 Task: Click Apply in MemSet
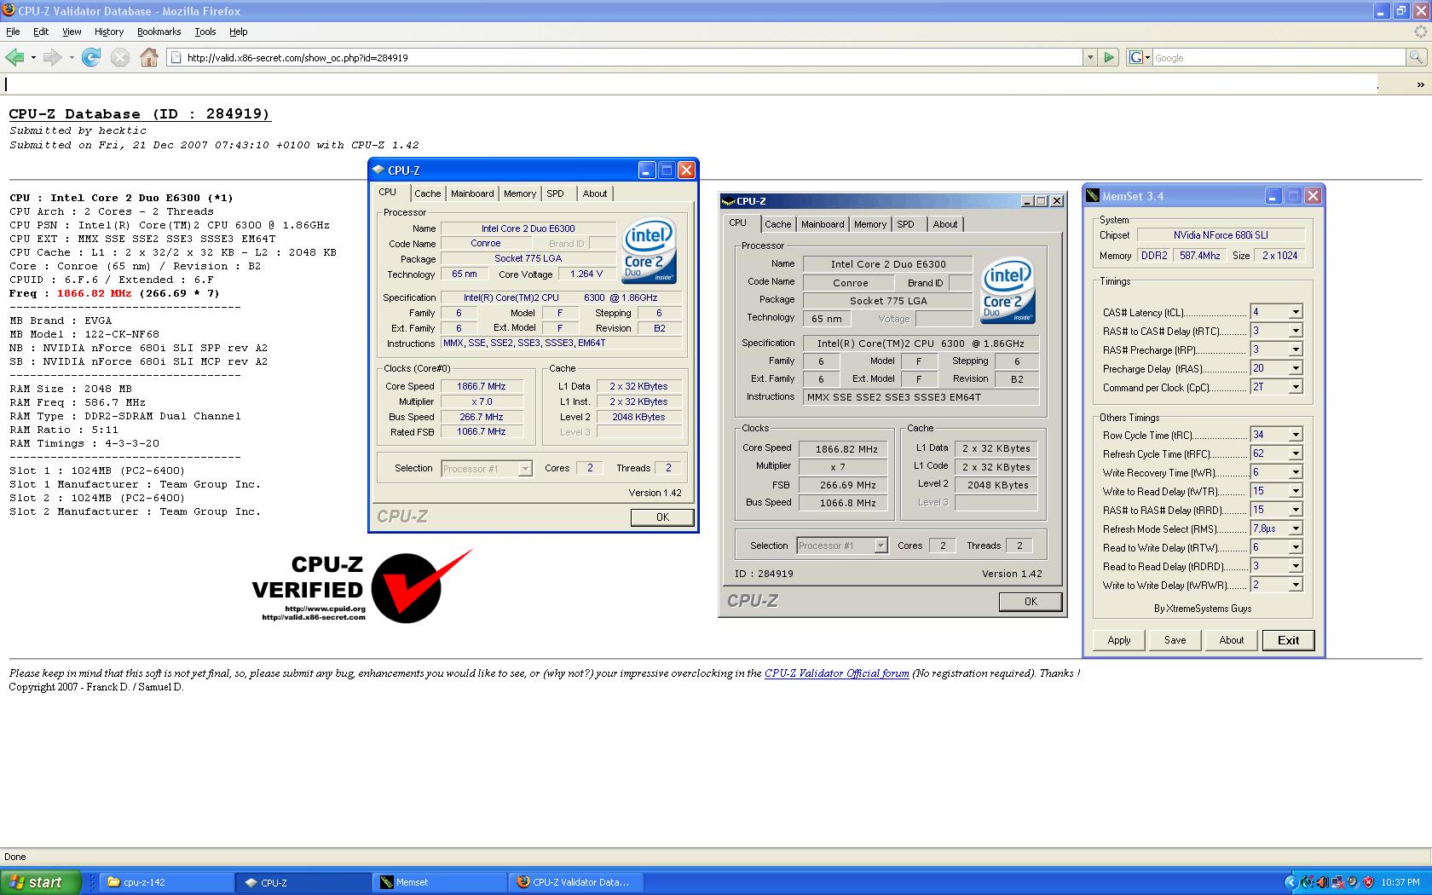1119,640
